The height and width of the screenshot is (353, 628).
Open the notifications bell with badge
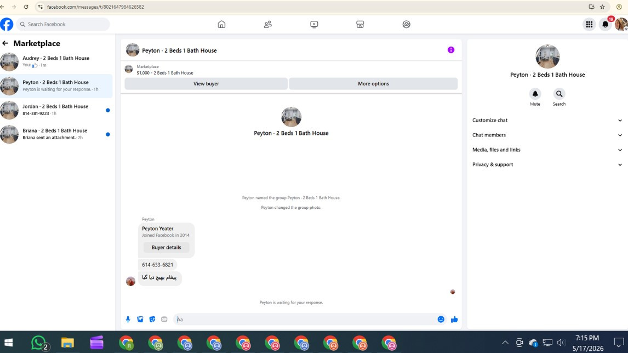tap(606, 25)
